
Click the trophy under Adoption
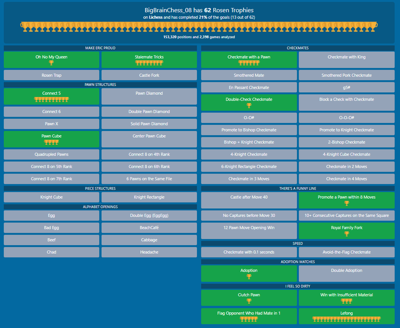249,276
